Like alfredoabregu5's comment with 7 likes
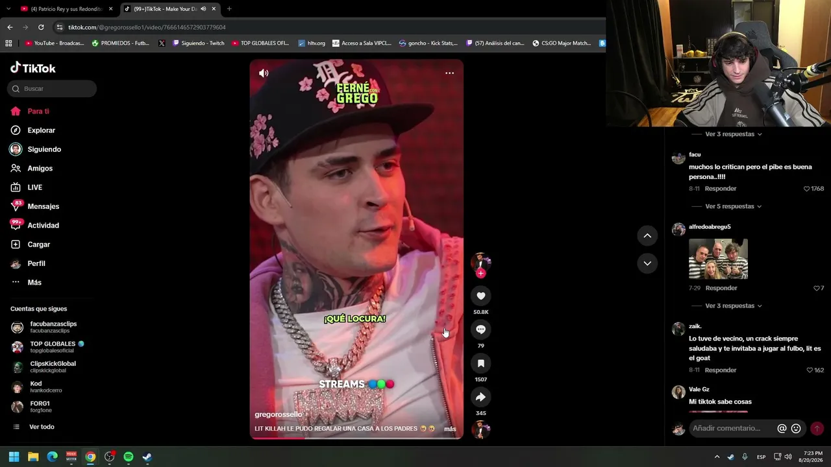This screenshot has width=831, height=467. coord(816,288)
